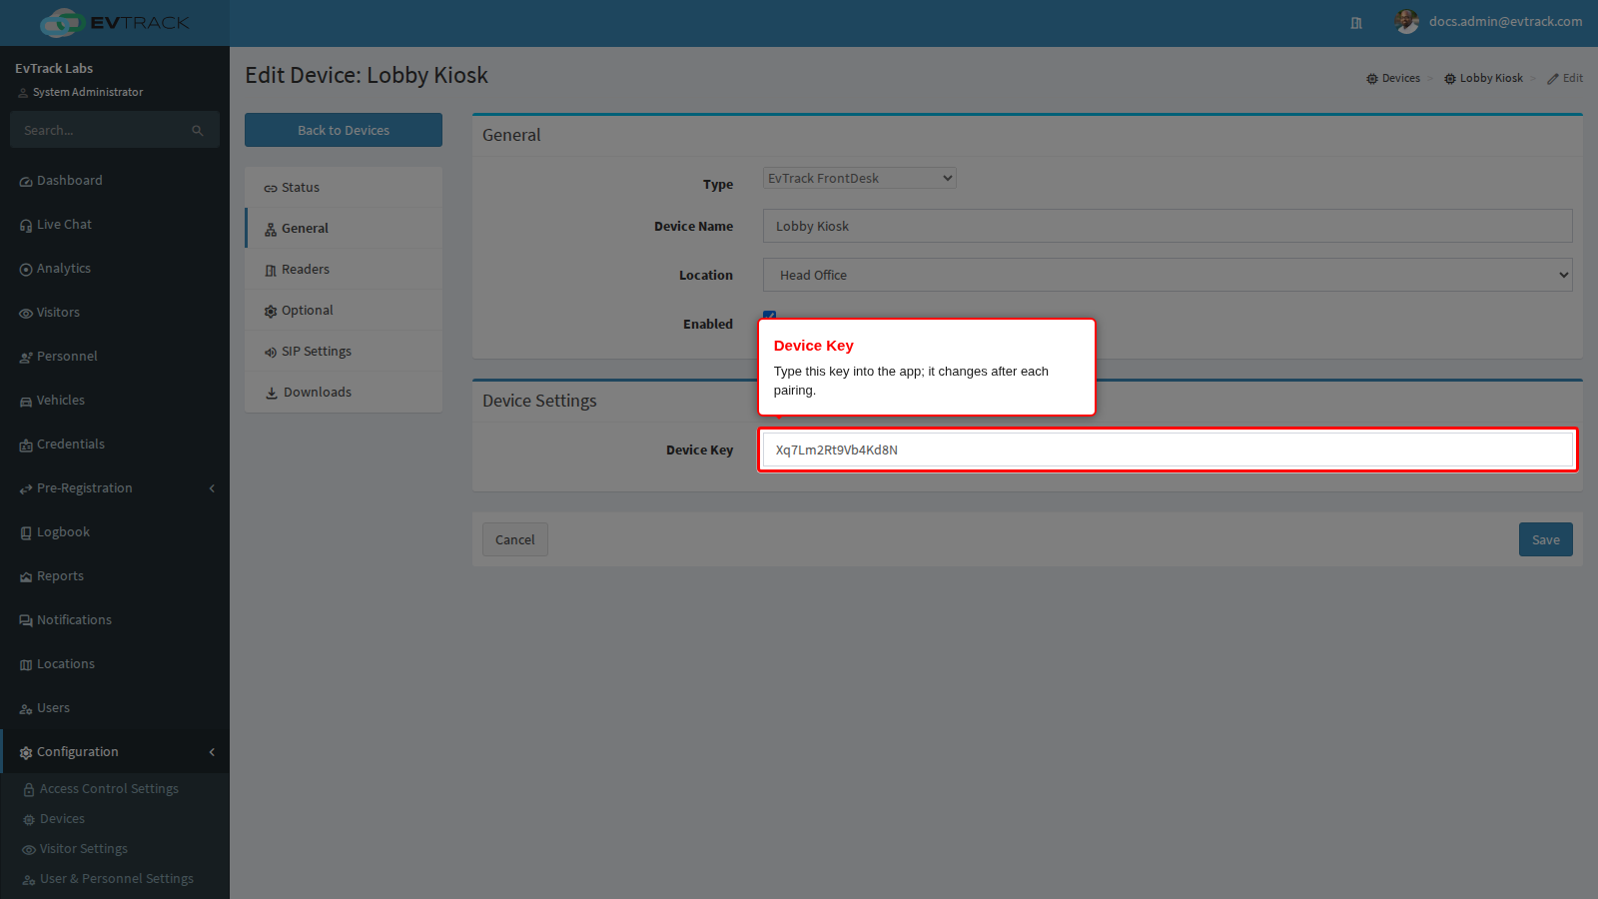The width and height of the screenshot is (1598, 899).
Task: Click the Users icon in sidebar
Action: point(26,709)
